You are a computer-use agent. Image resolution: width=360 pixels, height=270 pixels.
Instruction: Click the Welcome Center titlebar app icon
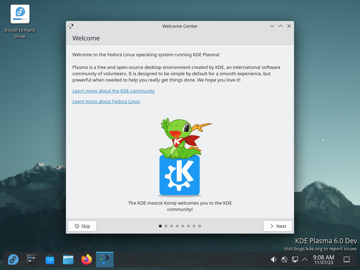pyautogui.click(x=71, y=26)
